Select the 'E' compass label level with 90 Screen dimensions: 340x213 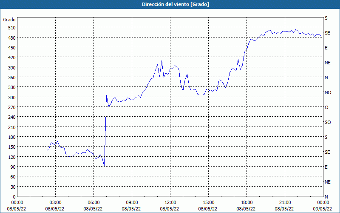coord(326,167)
